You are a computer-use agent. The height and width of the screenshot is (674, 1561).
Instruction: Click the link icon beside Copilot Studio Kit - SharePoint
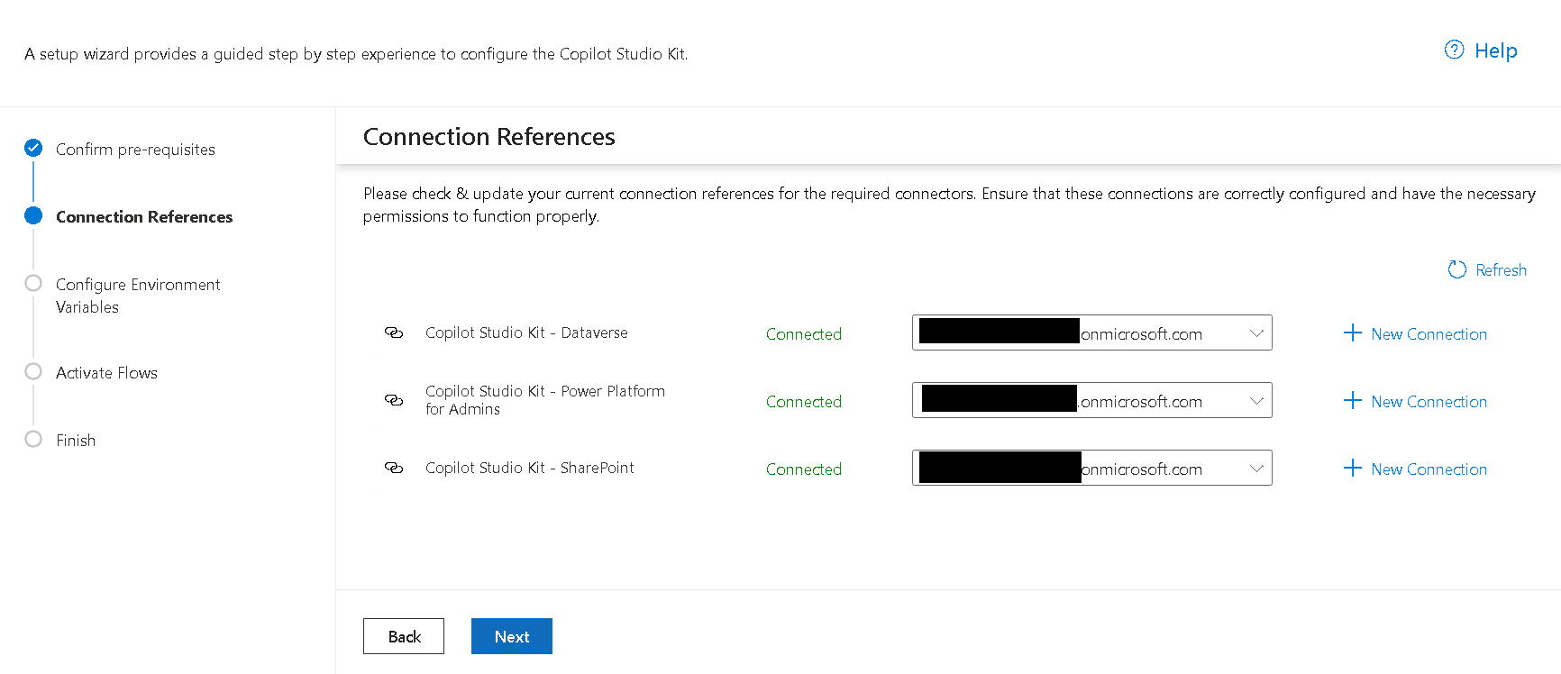(394, 468)
